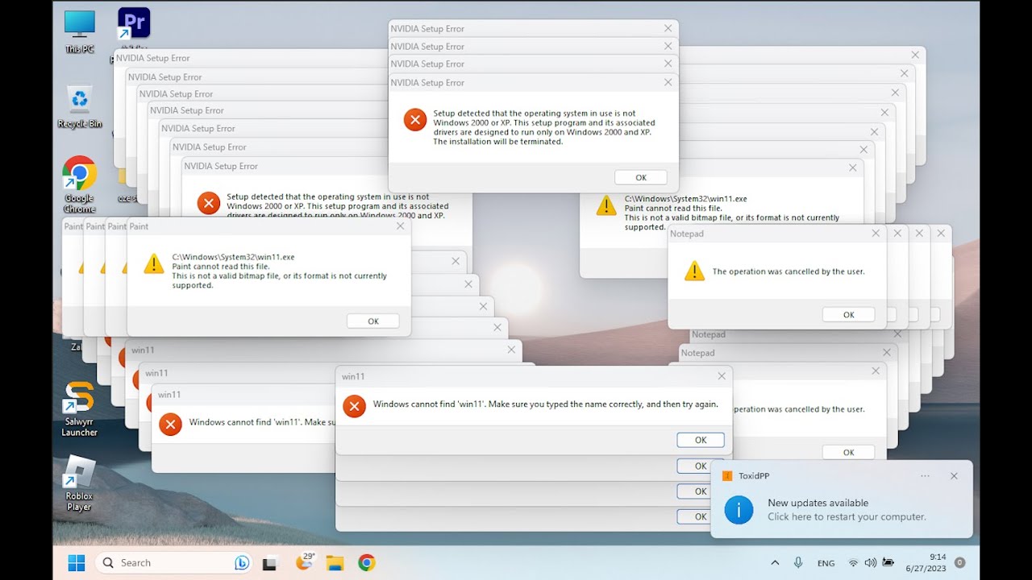The image size is (1032, 580).
Task: Click the ToxidPP orange app icon
Action: (726, 476)
